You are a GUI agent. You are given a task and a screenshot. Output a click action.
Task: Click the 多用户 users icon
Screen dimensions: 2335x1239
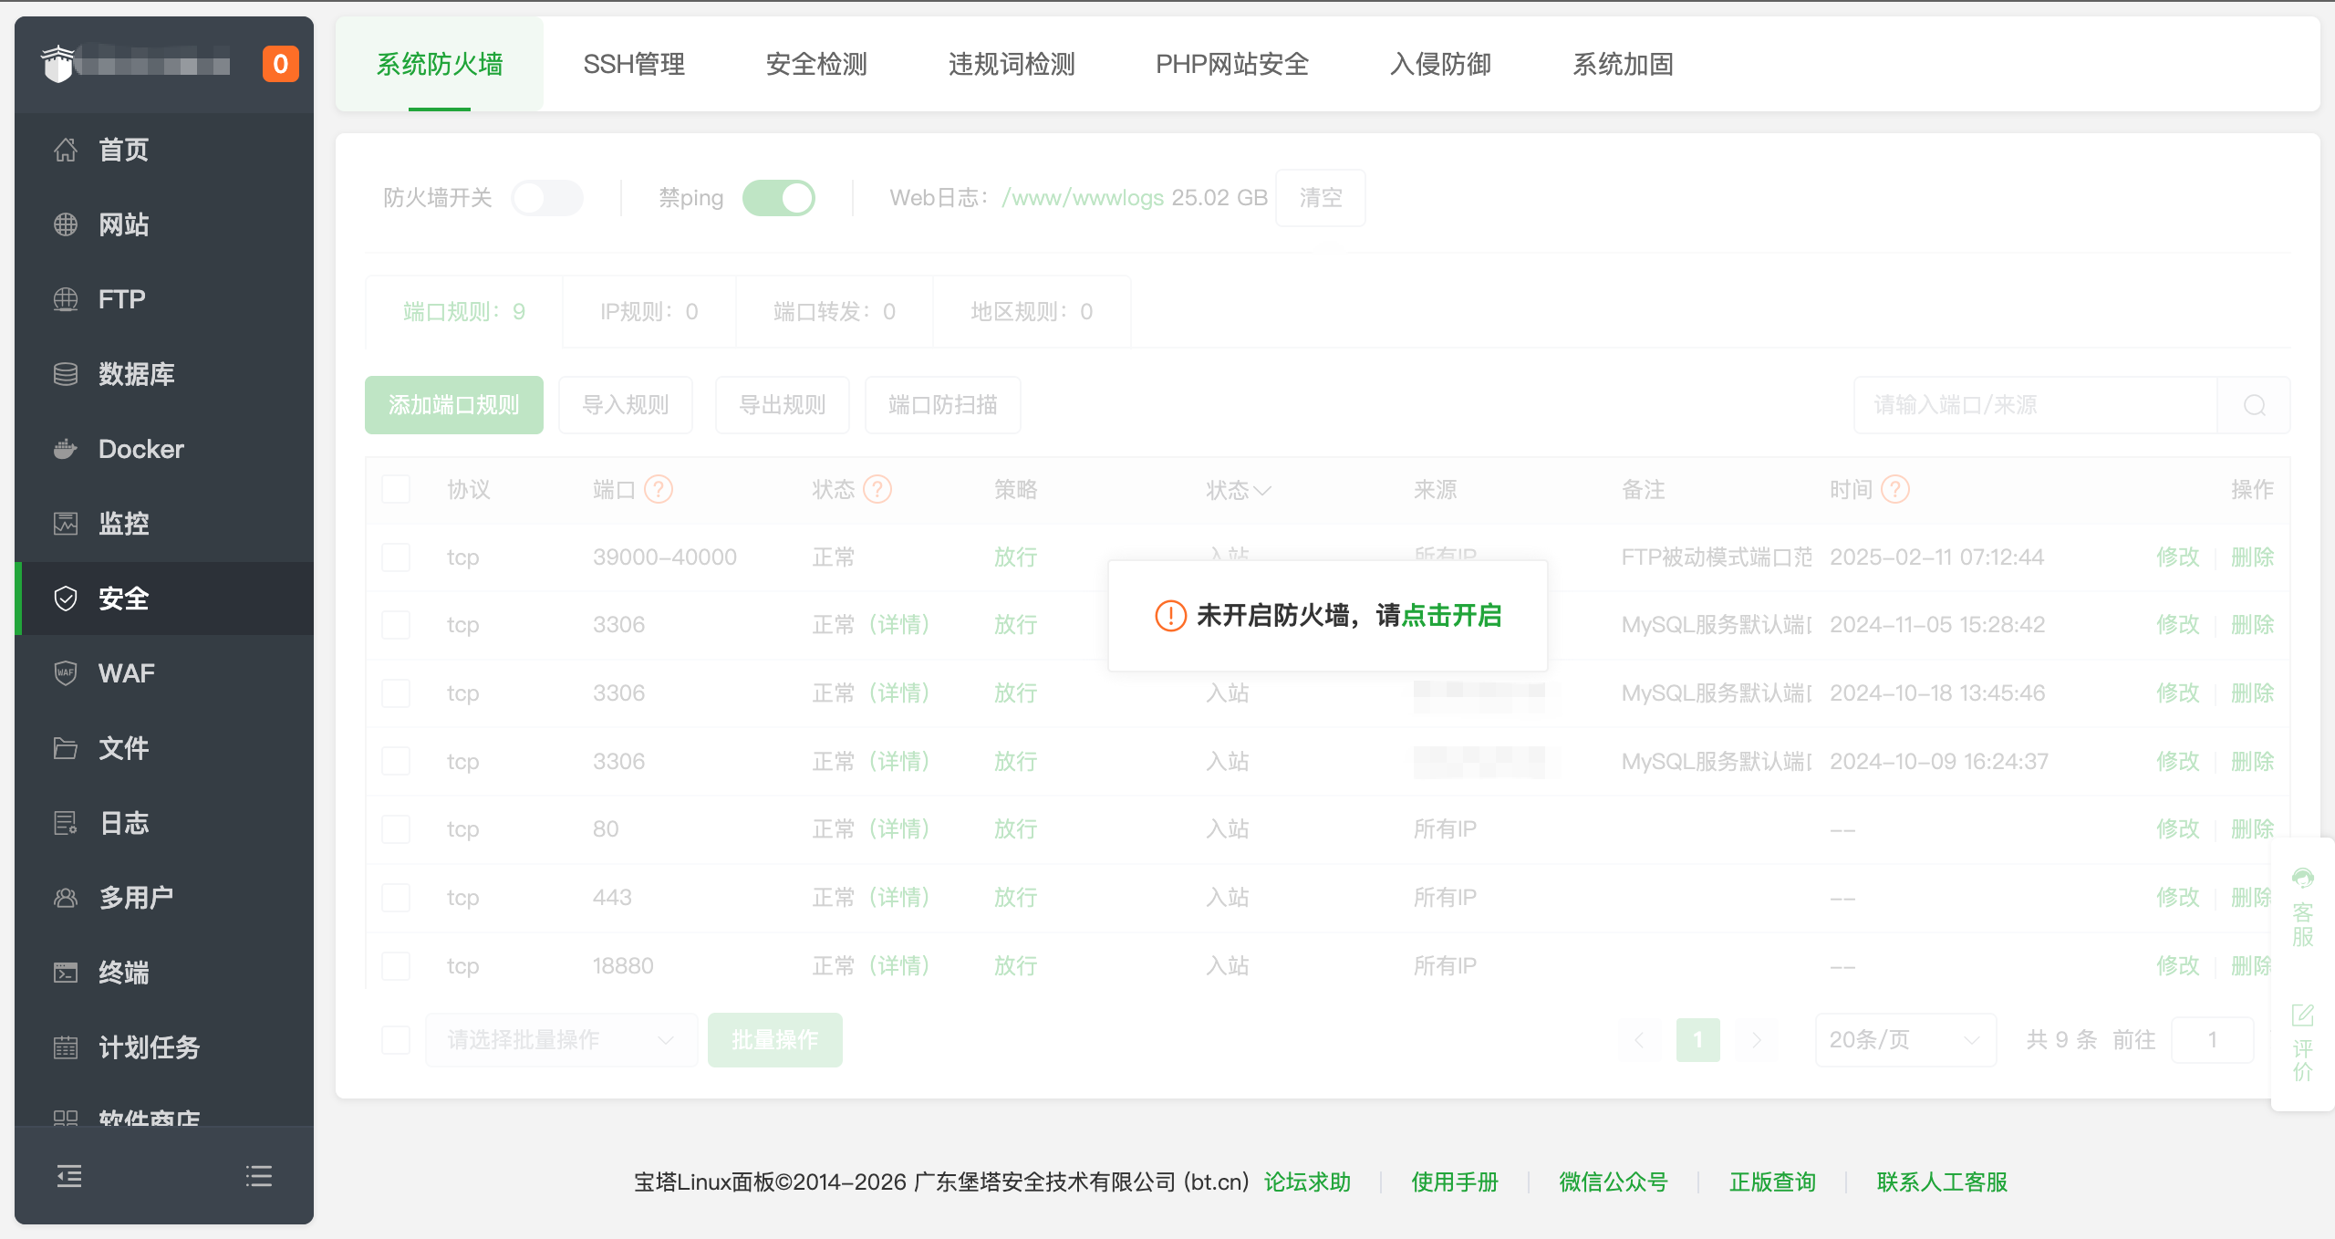pyautogui.click(x=66, y=898)
